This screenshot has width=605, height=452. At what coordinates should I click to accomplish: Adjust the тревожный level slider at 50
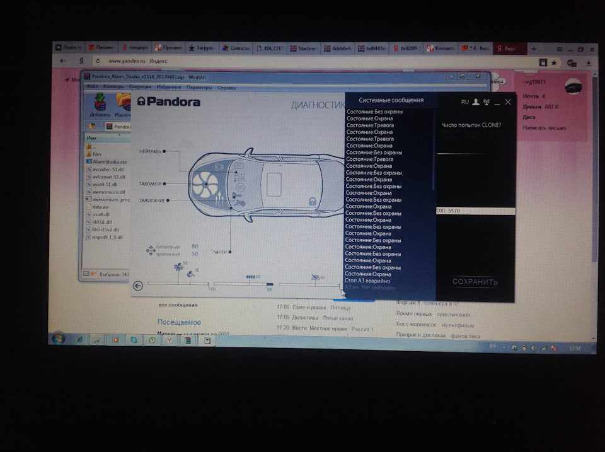179,267
